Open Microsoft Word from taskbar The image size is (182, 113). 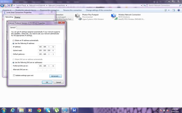74,110
